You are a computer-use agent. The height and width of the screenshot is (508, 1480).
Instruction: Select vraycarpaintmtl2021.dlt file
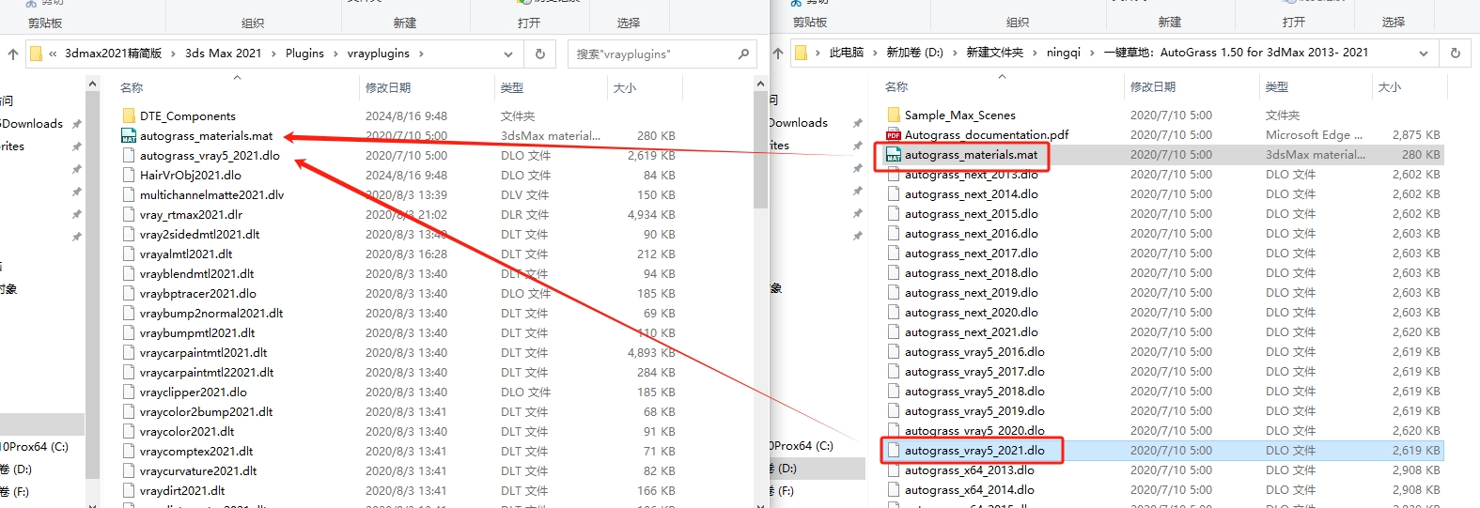coord(203,352)
